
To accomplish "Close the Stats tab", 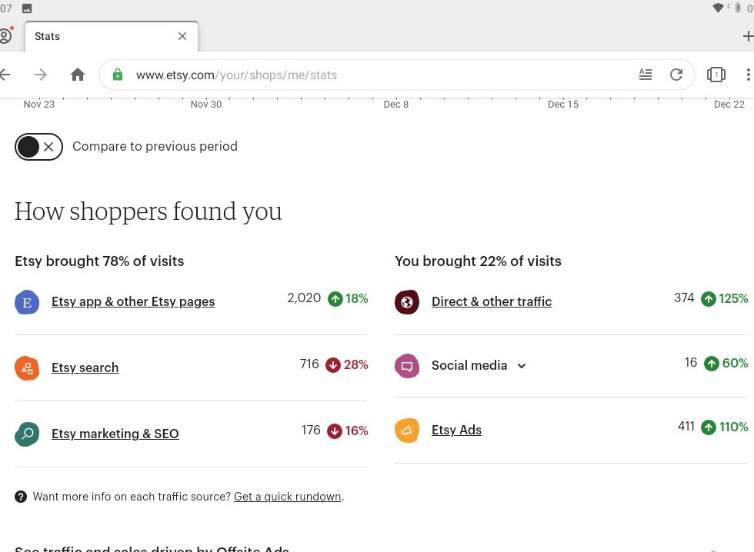I will coord(182,36).
